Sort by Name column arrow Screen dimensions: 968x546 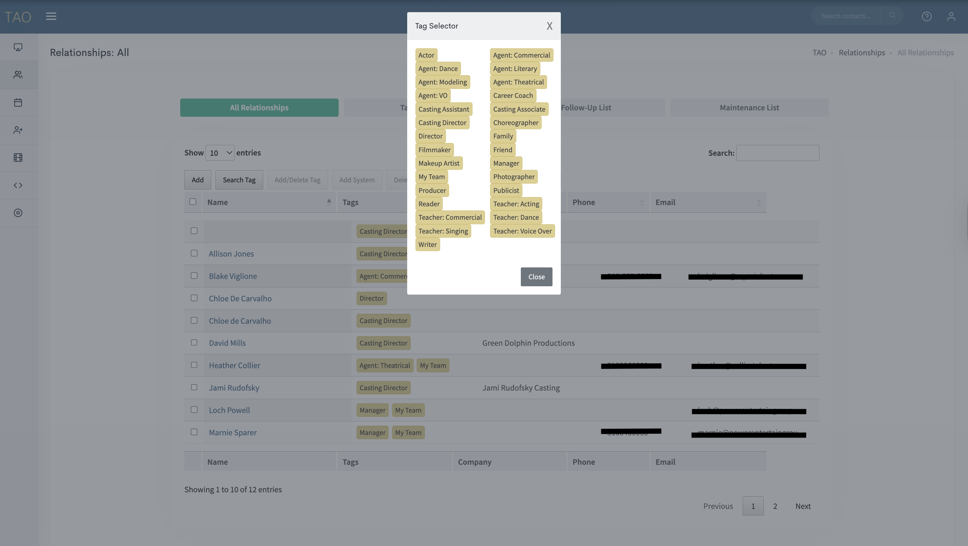tap(329, 202)
